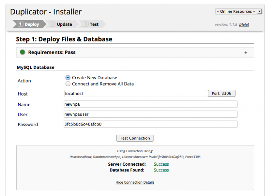This screenshot has height=196, width=271.
Task: Click the green Requirements status indicator
Action: click(23, 52)
